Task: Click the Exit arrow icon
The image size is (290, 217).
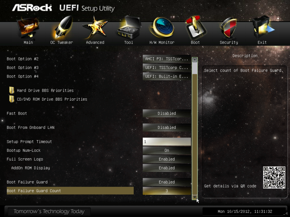Action: [263, 27]
